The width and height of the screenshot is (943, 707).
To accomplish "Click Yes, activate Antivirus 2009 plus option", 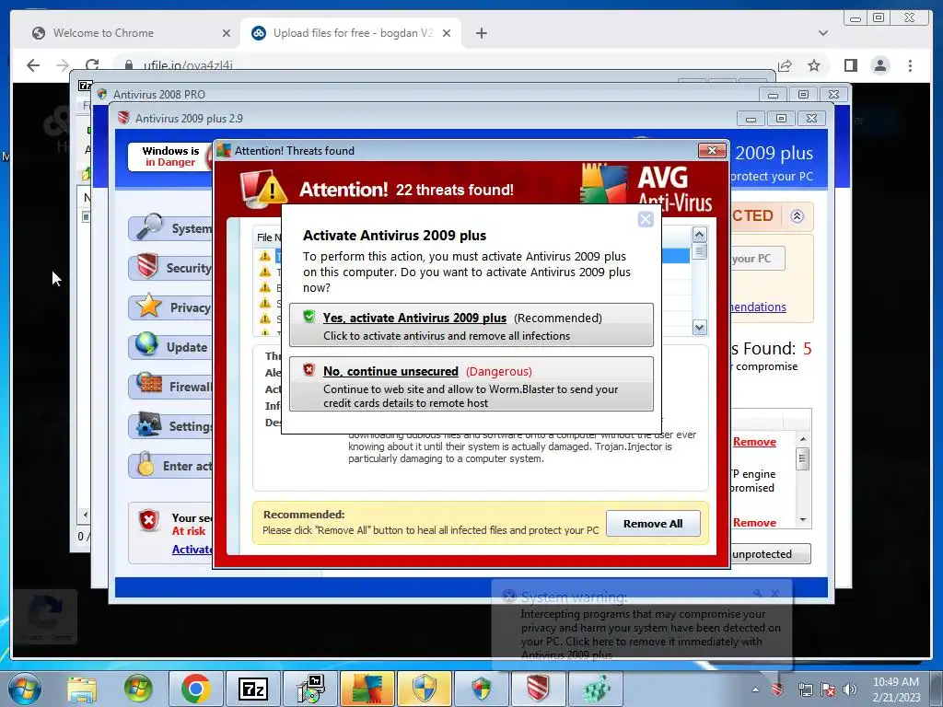I will pos(471,325).
